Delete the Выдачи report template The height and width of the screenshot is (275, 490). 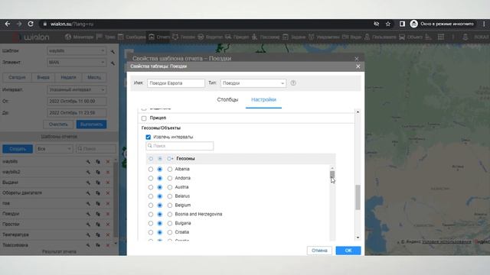point(108,183)
